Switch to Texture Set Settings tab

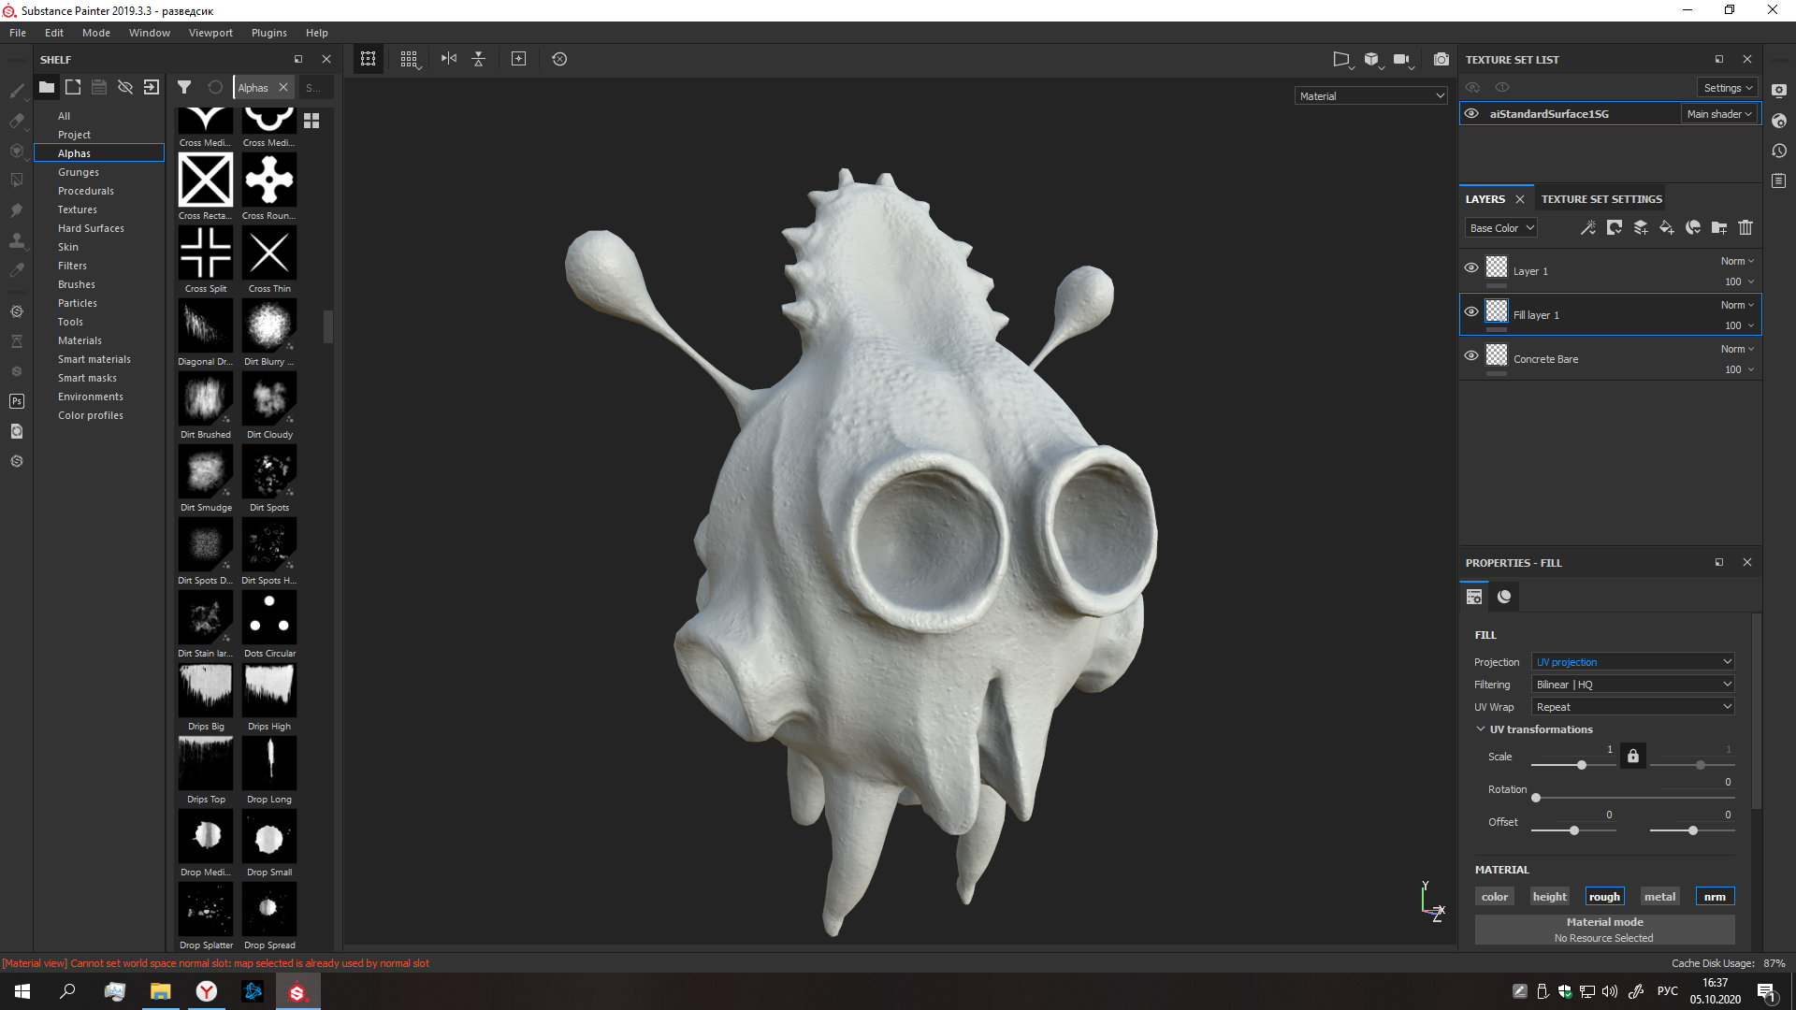pyautogui.click(x=1600, y=199)
